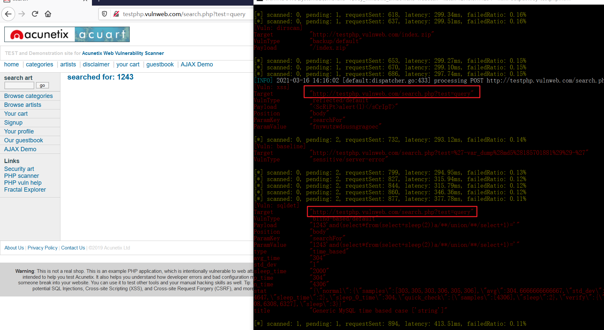The width and height of the screenshot is (604, 330).
Task: Open Your cart sidebar link
Action: [16, 114]
